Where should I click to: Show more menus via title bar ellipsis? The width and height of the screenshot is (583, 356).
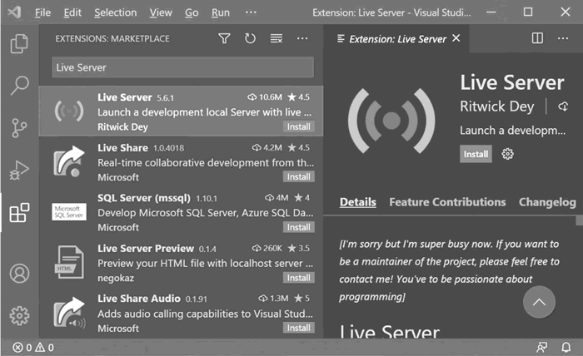coord(251,12)
